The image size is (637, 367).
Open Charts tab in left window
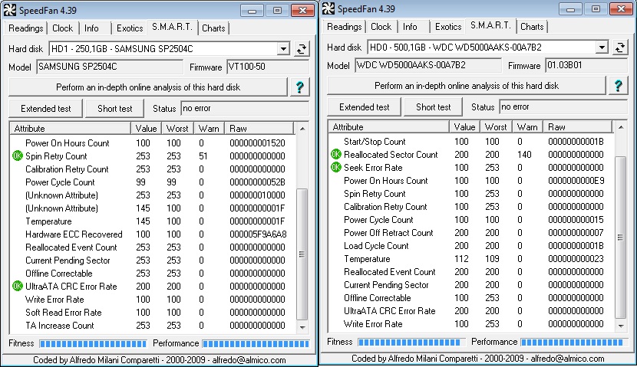tap(213, 28)
